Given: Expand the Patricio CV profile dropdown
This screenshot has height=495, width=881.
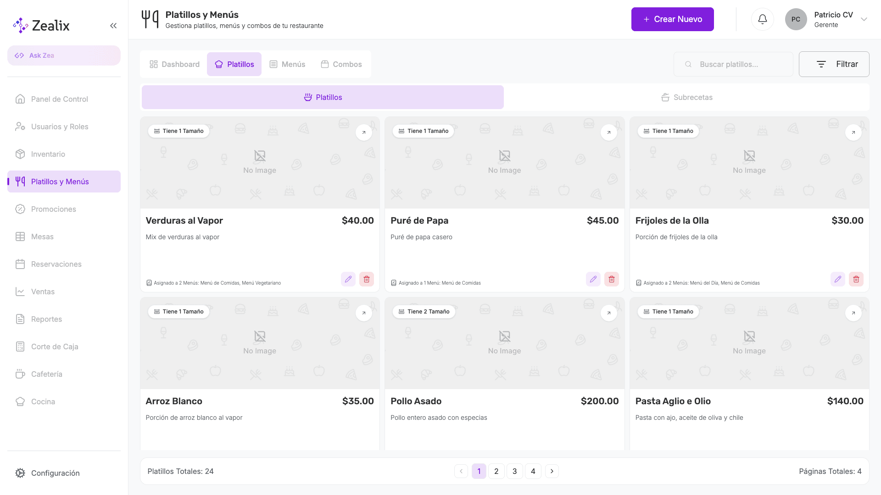Looking at the screenshot, I should point(864,19).
